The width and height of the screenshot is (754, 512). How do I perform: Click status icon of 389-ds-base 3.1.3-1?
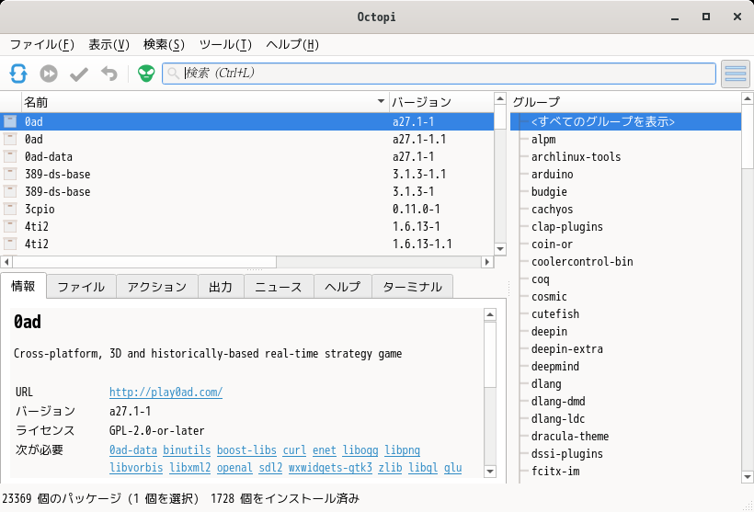click(x=10, y=191)
